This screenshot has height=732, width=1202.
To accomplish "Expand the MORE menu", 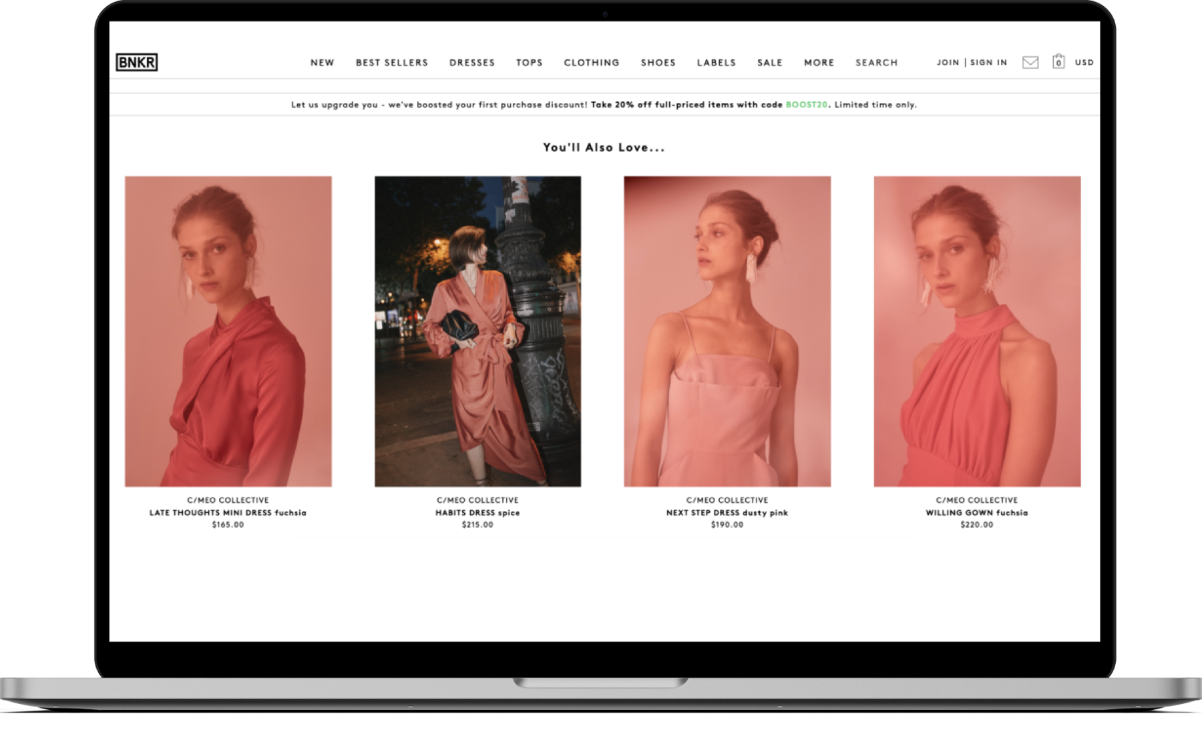I will pyautogui.click(x=819, y=62).
